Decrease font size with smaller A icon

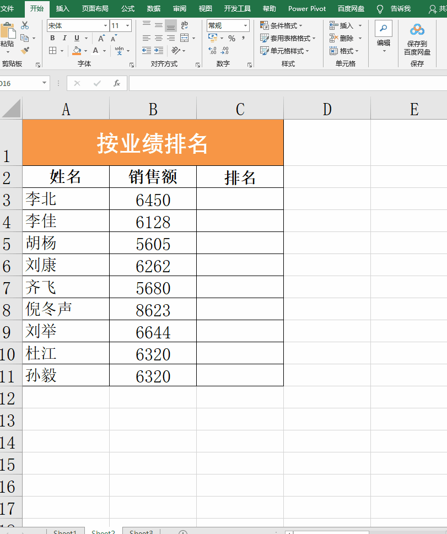pyautogui.click(x=114, y=38)
